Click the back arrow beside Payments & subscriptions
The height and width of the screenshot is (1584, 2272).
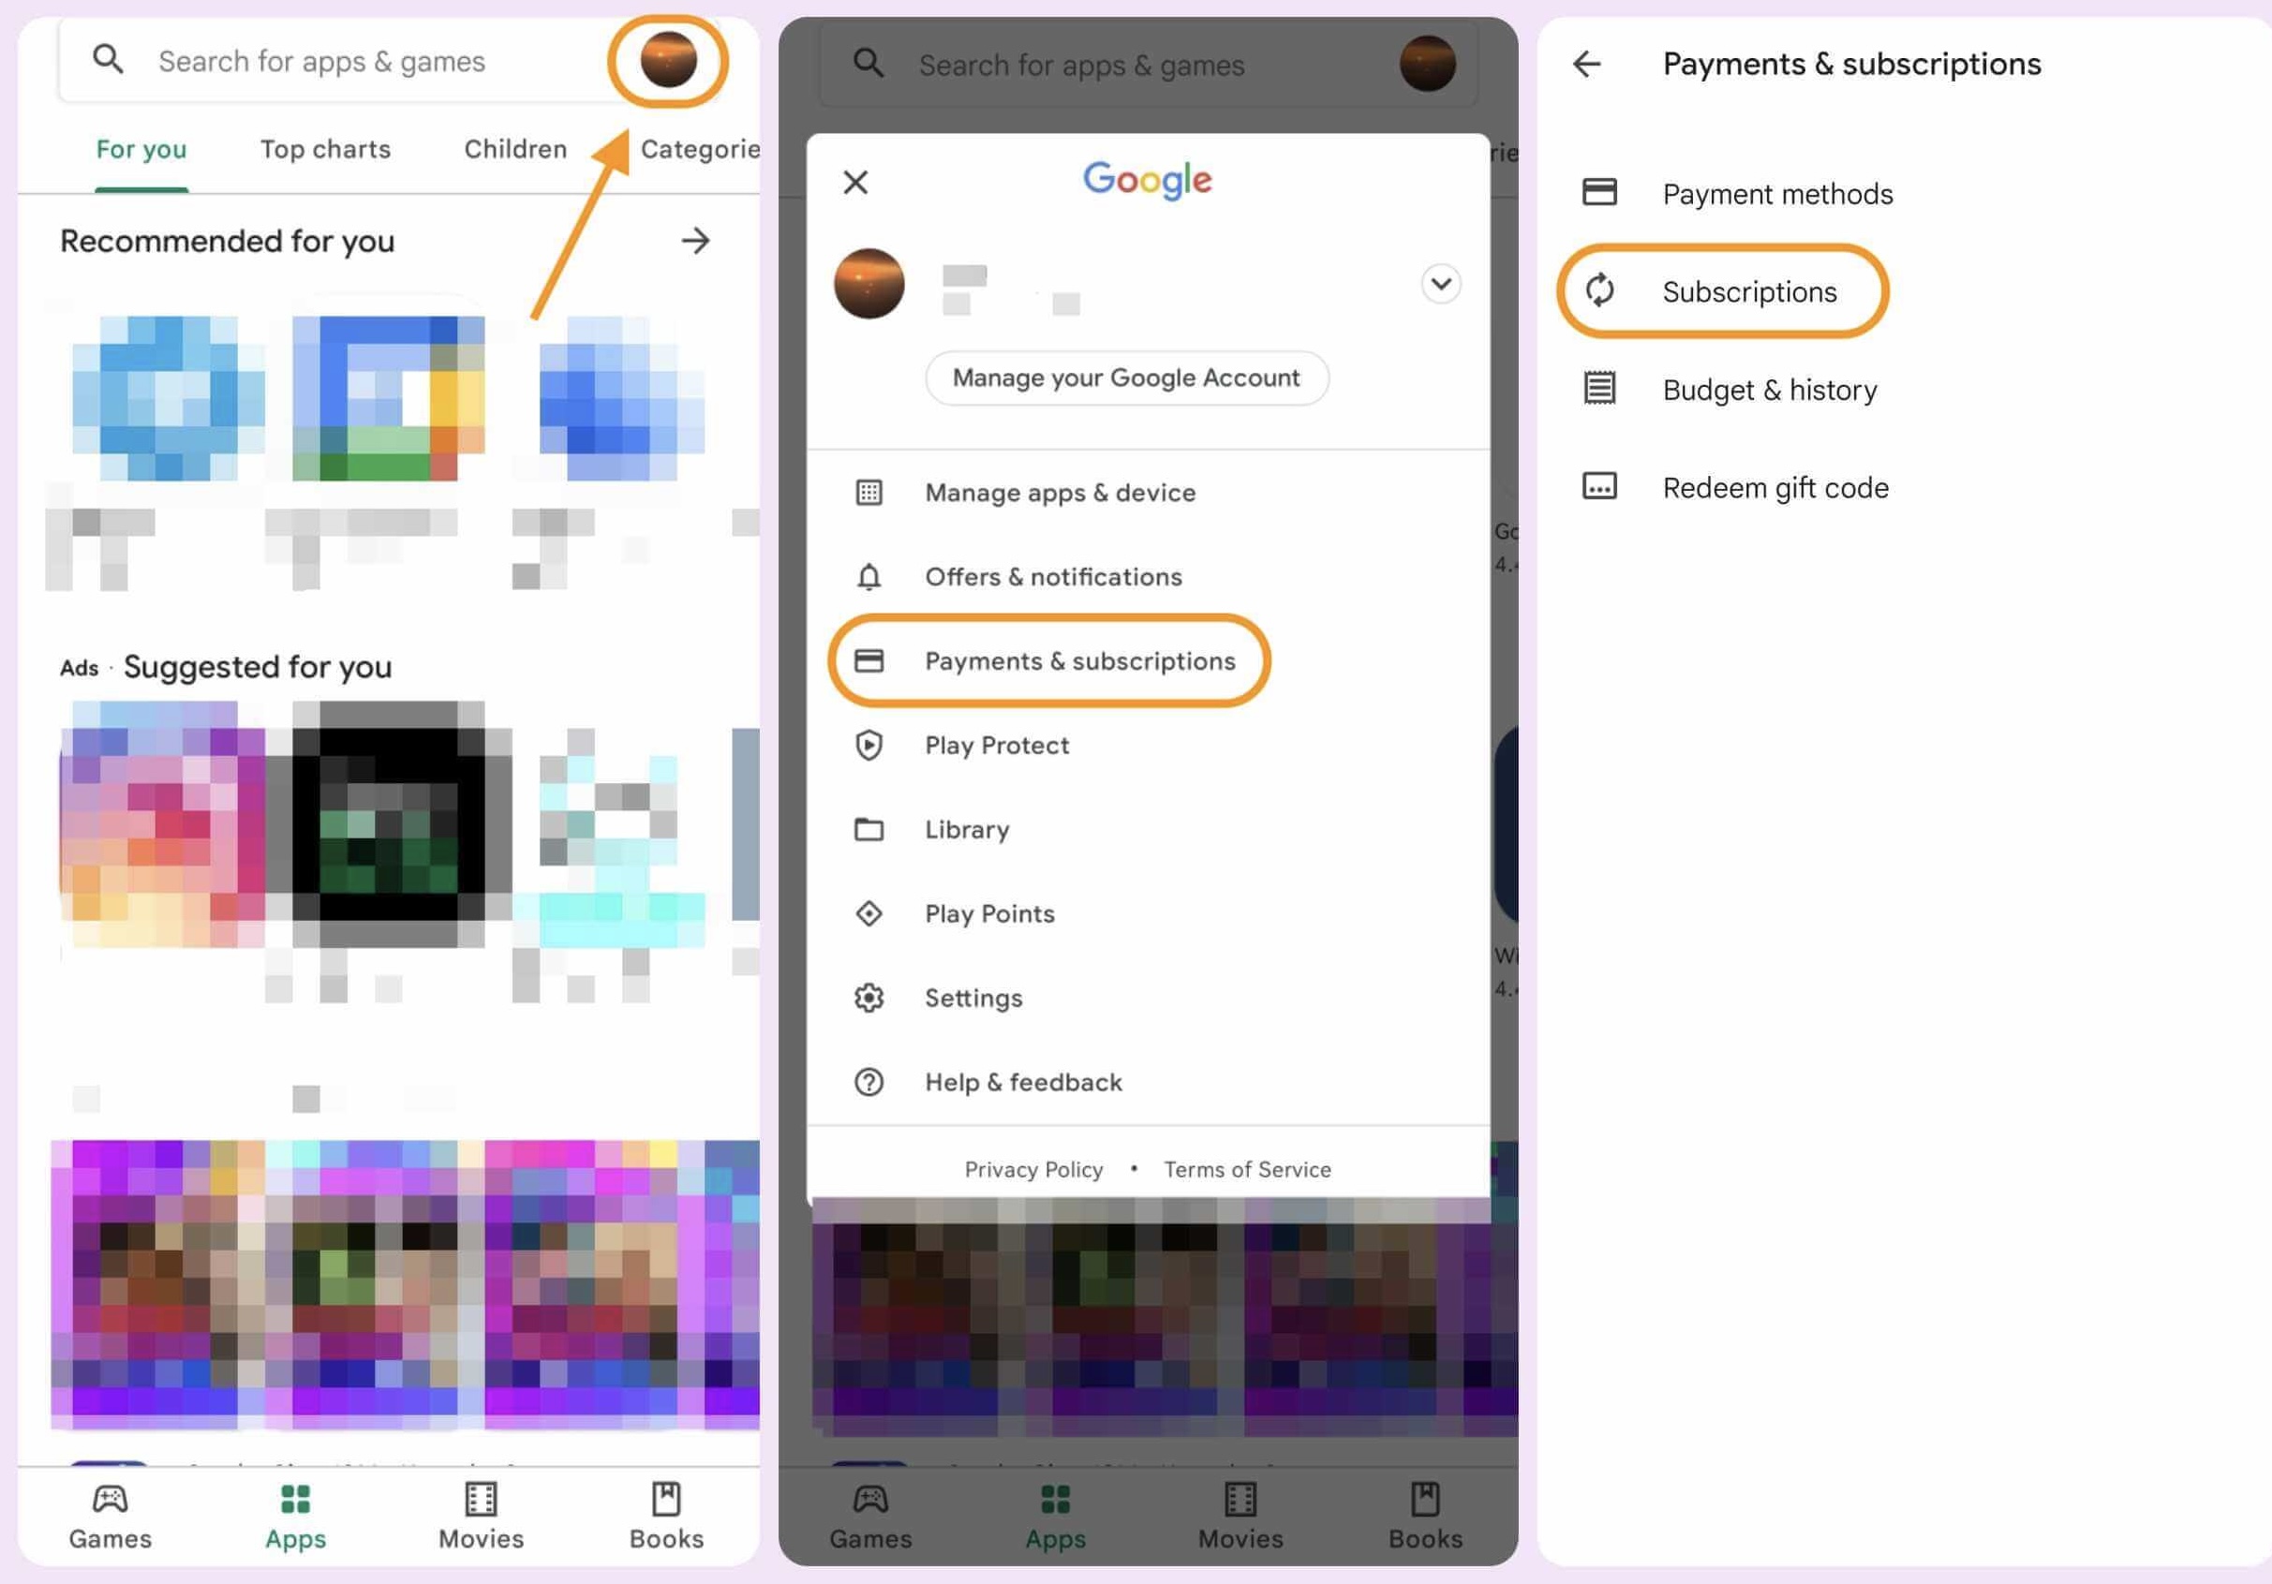pyautogui.click(x=1586, y=65)
